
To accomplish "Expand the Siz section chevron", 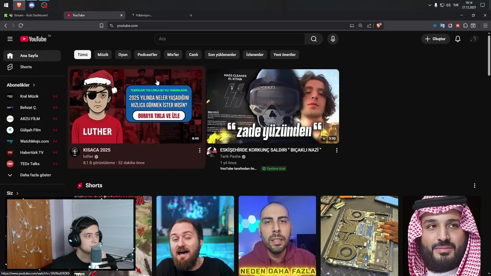I will (17, 193).
